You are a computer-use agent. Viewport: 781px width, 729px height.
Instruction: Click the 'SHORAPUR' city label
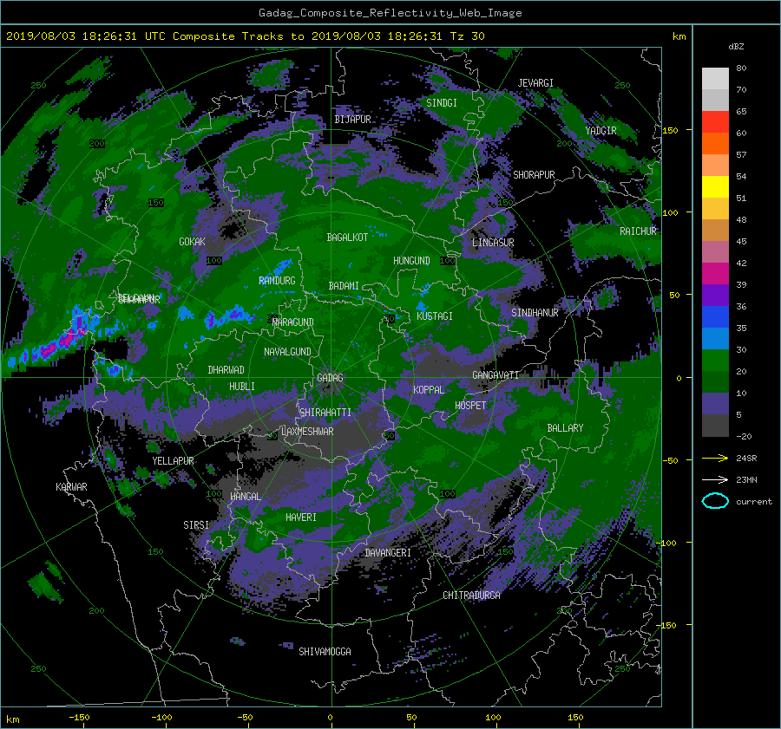534,175
